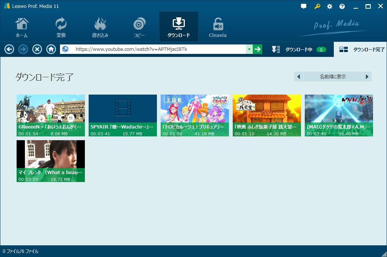The width and height of the screenshot is (387, 257).
Task: Open the コピー (Copy) module
Action: [x=139, y=27]
